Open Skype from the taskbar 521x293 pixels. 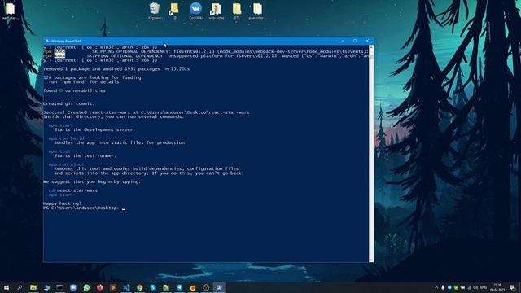click(153, 287)
